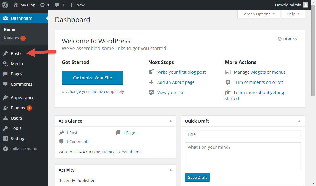The width and height of the screenshot is (316, 186).
Task: Open the Help dropdown tab
Action: (293, 14)
